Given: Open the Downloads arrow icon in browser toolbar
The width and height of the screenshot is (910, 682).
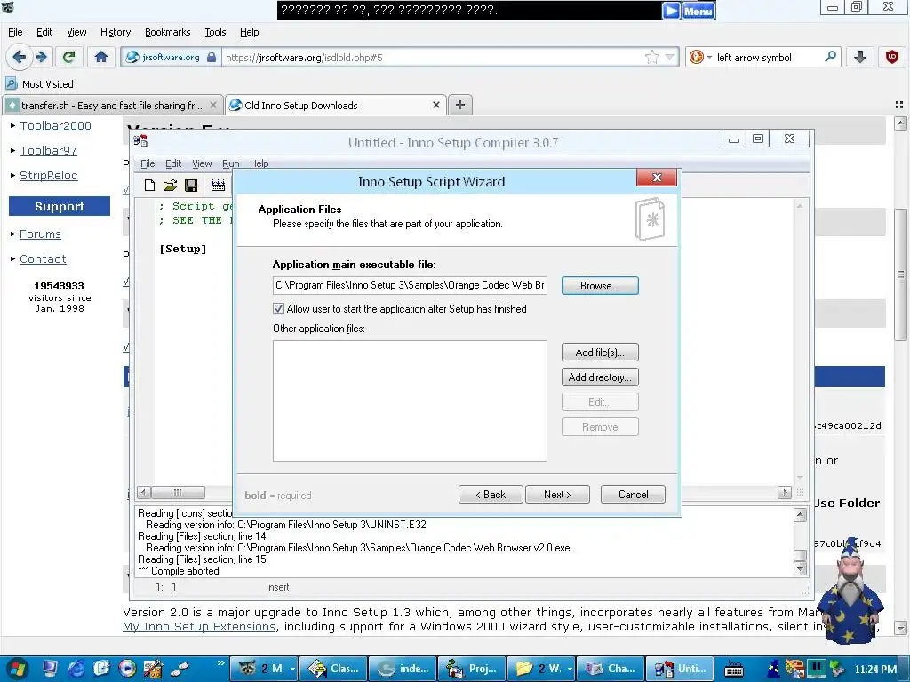Looking at the screenshot, I should 860,57.
